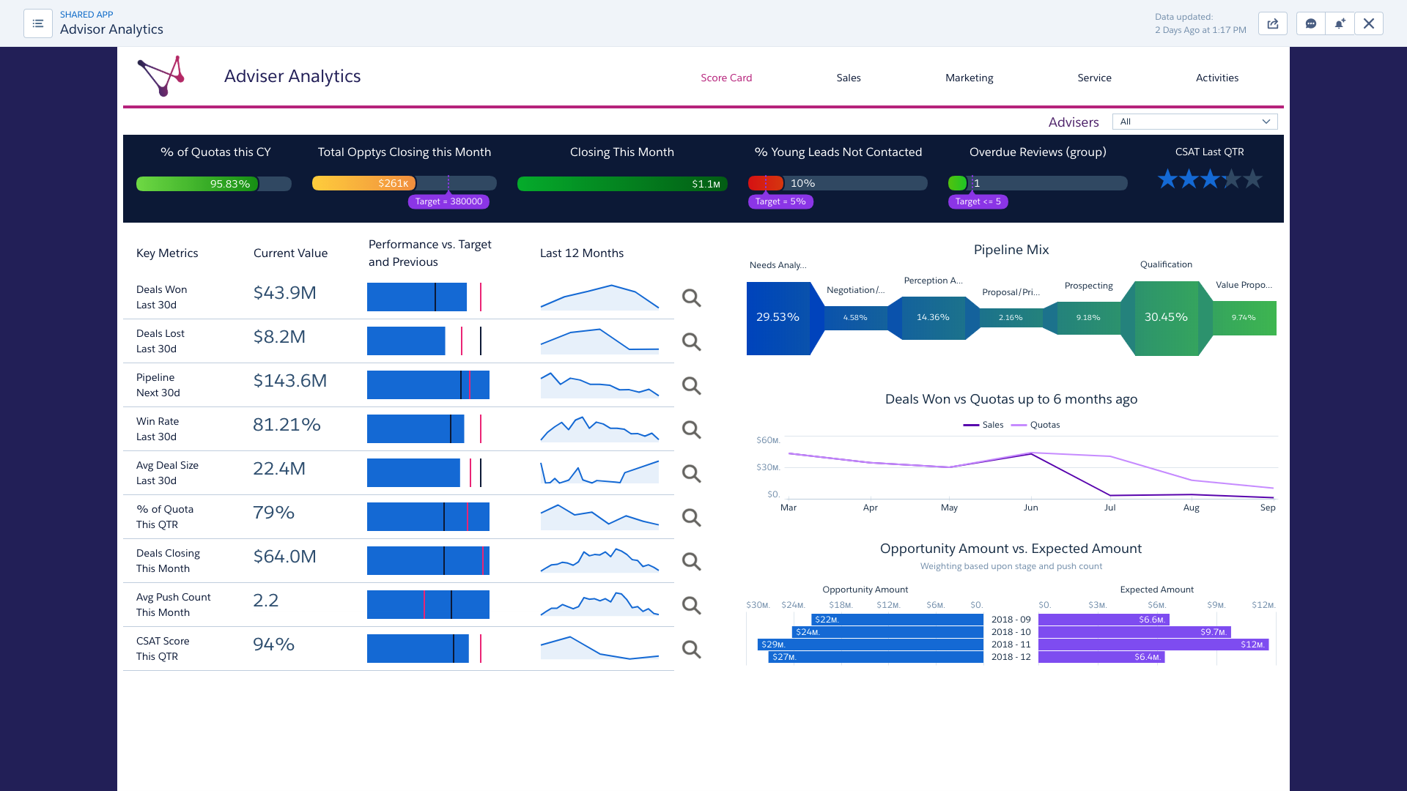The width and height of the screenshot is (1407, 791).
Task: Open the Service tab
Action: 1094,78
